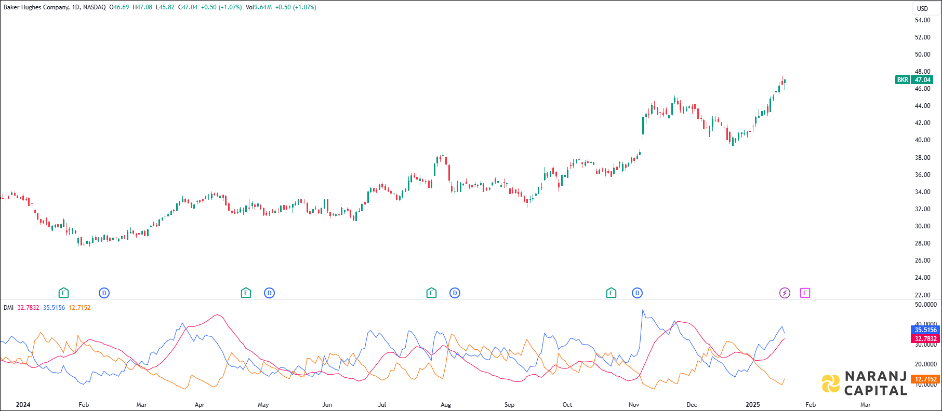Open the January 2024 earnings marker
Viewport: 942px width, 411px height.
point(63,293)
